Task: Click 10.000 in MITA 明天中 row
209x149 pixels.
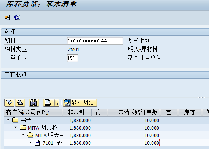Action: pyautogui.click(x=152, y=135)
